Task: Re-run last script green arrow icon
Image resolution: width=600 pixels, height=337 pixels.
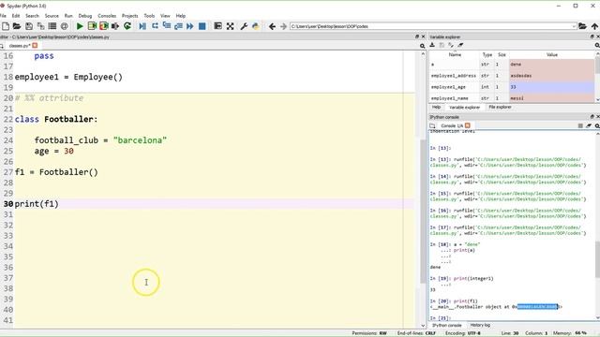Action: (127, 26)
